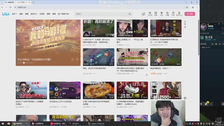Open the 峡谷500+ live stream thumbnail
This screenshot has width=224, height=126.
166,90
